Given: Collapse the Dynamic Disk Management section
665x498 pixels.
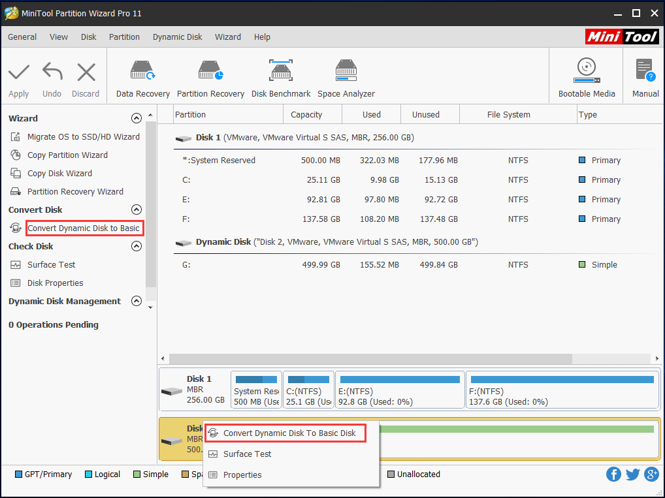Looking at the screenshot, I should [136, 301].
